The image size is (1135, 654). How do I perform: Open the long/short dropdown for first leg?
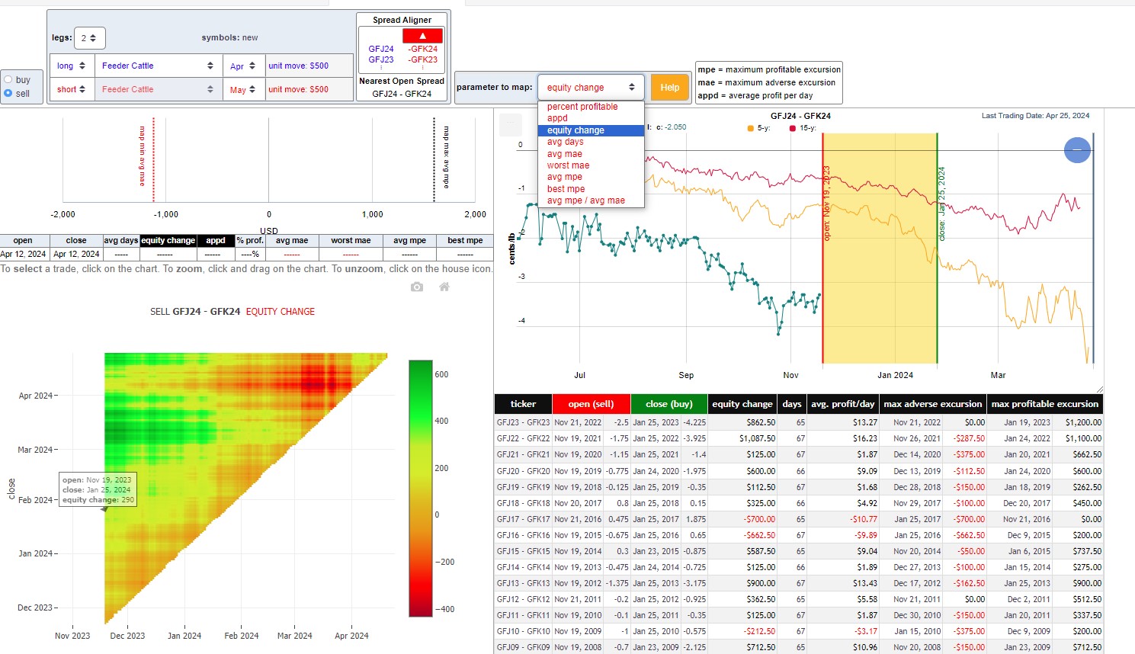pos(72,66)
